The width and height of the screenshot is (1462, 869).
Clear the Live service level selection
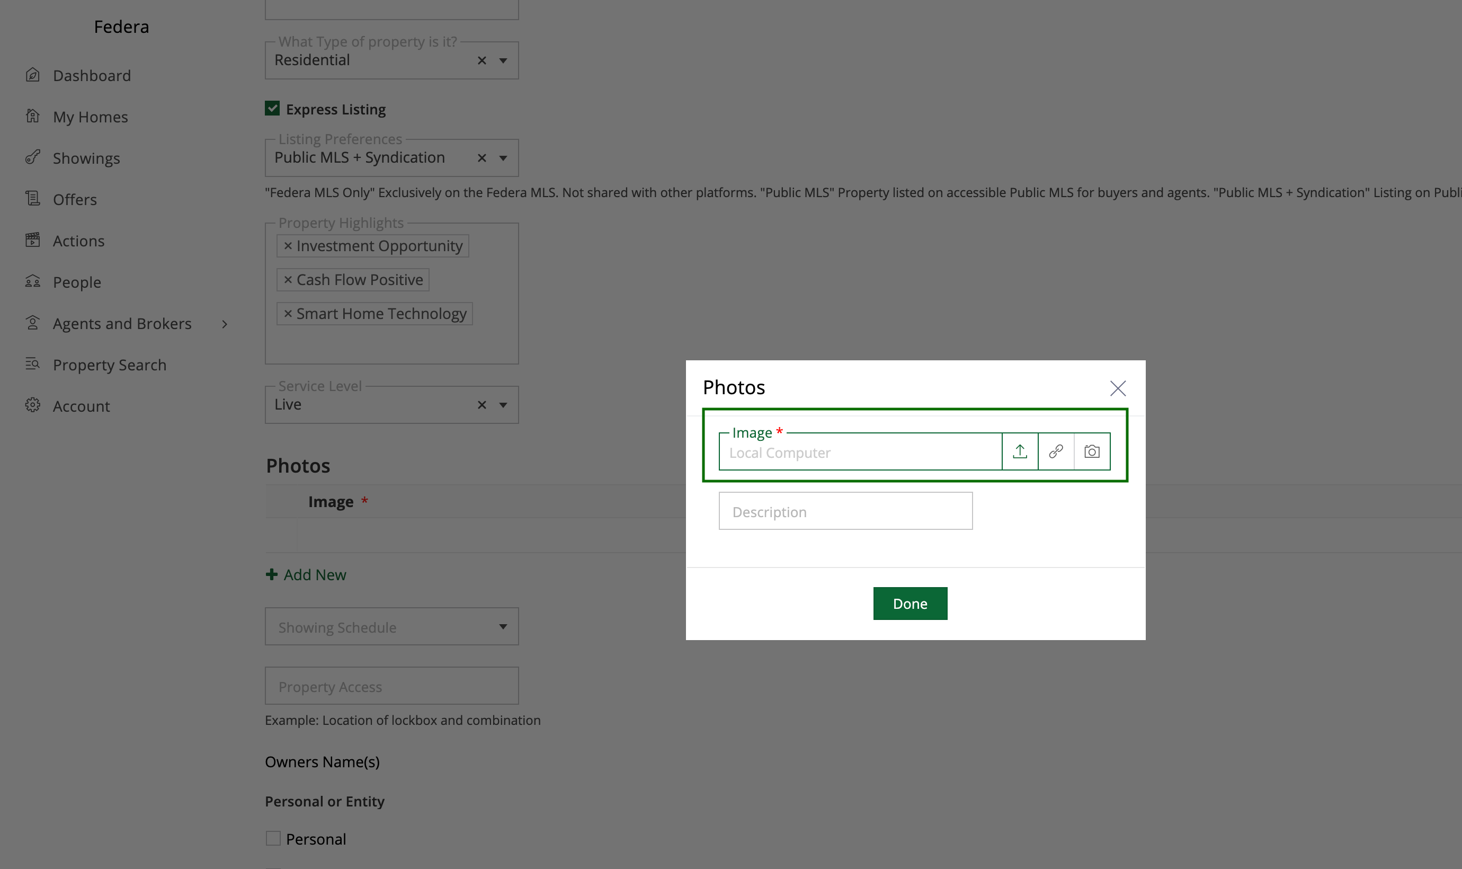click(482, 405)
